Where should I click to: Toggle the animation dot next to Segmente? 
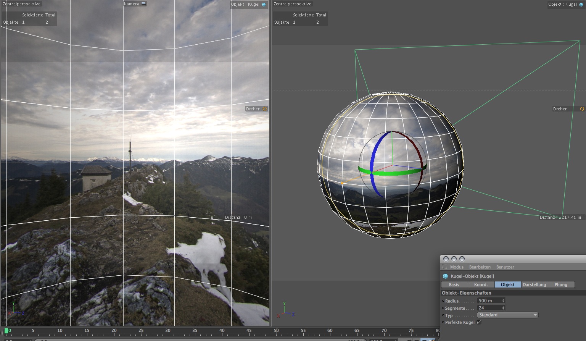[443, 308]
